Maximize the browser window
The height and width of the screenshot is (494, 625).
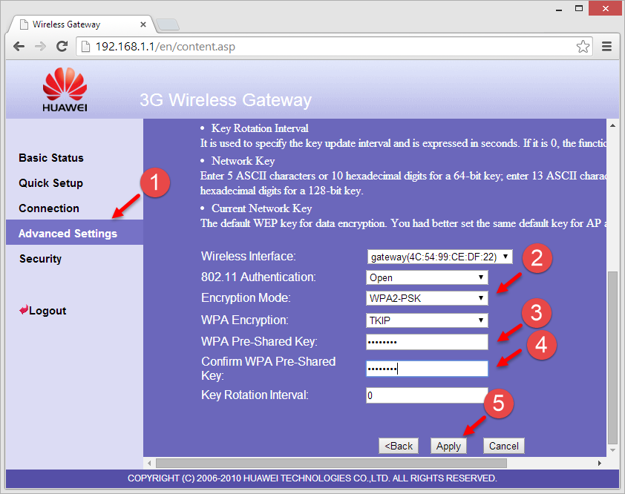click(x=579, y=9)
